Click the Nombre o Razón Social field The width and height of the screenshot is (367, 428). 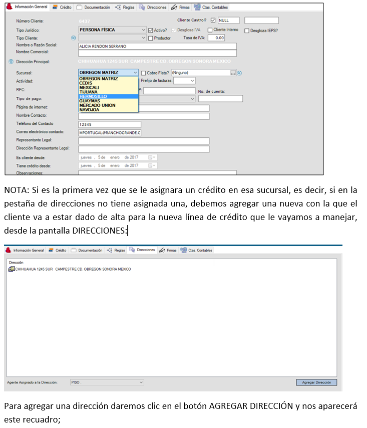point(157,46)
